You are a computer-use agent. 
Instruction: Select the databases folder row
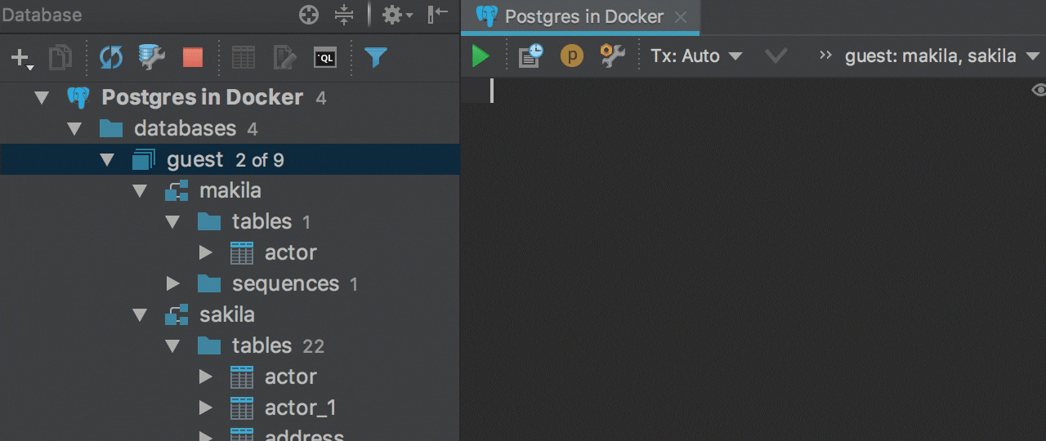tap(230, 129)
